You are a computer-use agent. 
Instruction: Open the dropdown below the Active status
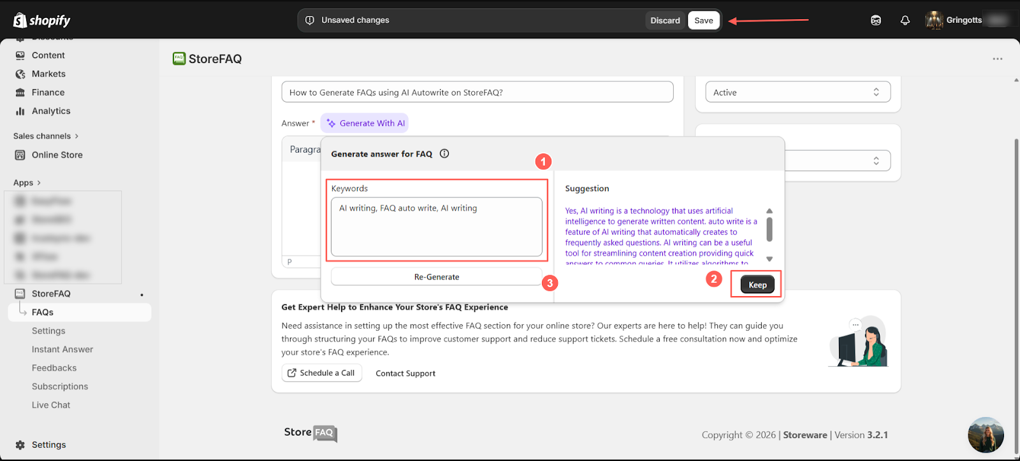click(x=837, y=160)
